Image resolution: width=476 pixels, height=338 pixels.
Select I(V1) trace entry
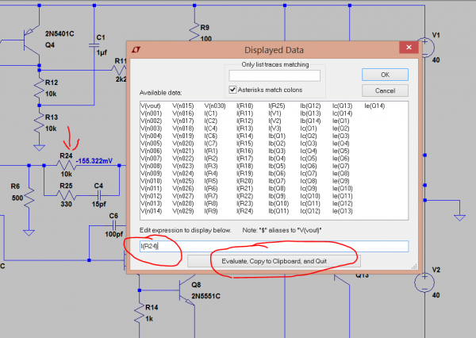point(274,113)
